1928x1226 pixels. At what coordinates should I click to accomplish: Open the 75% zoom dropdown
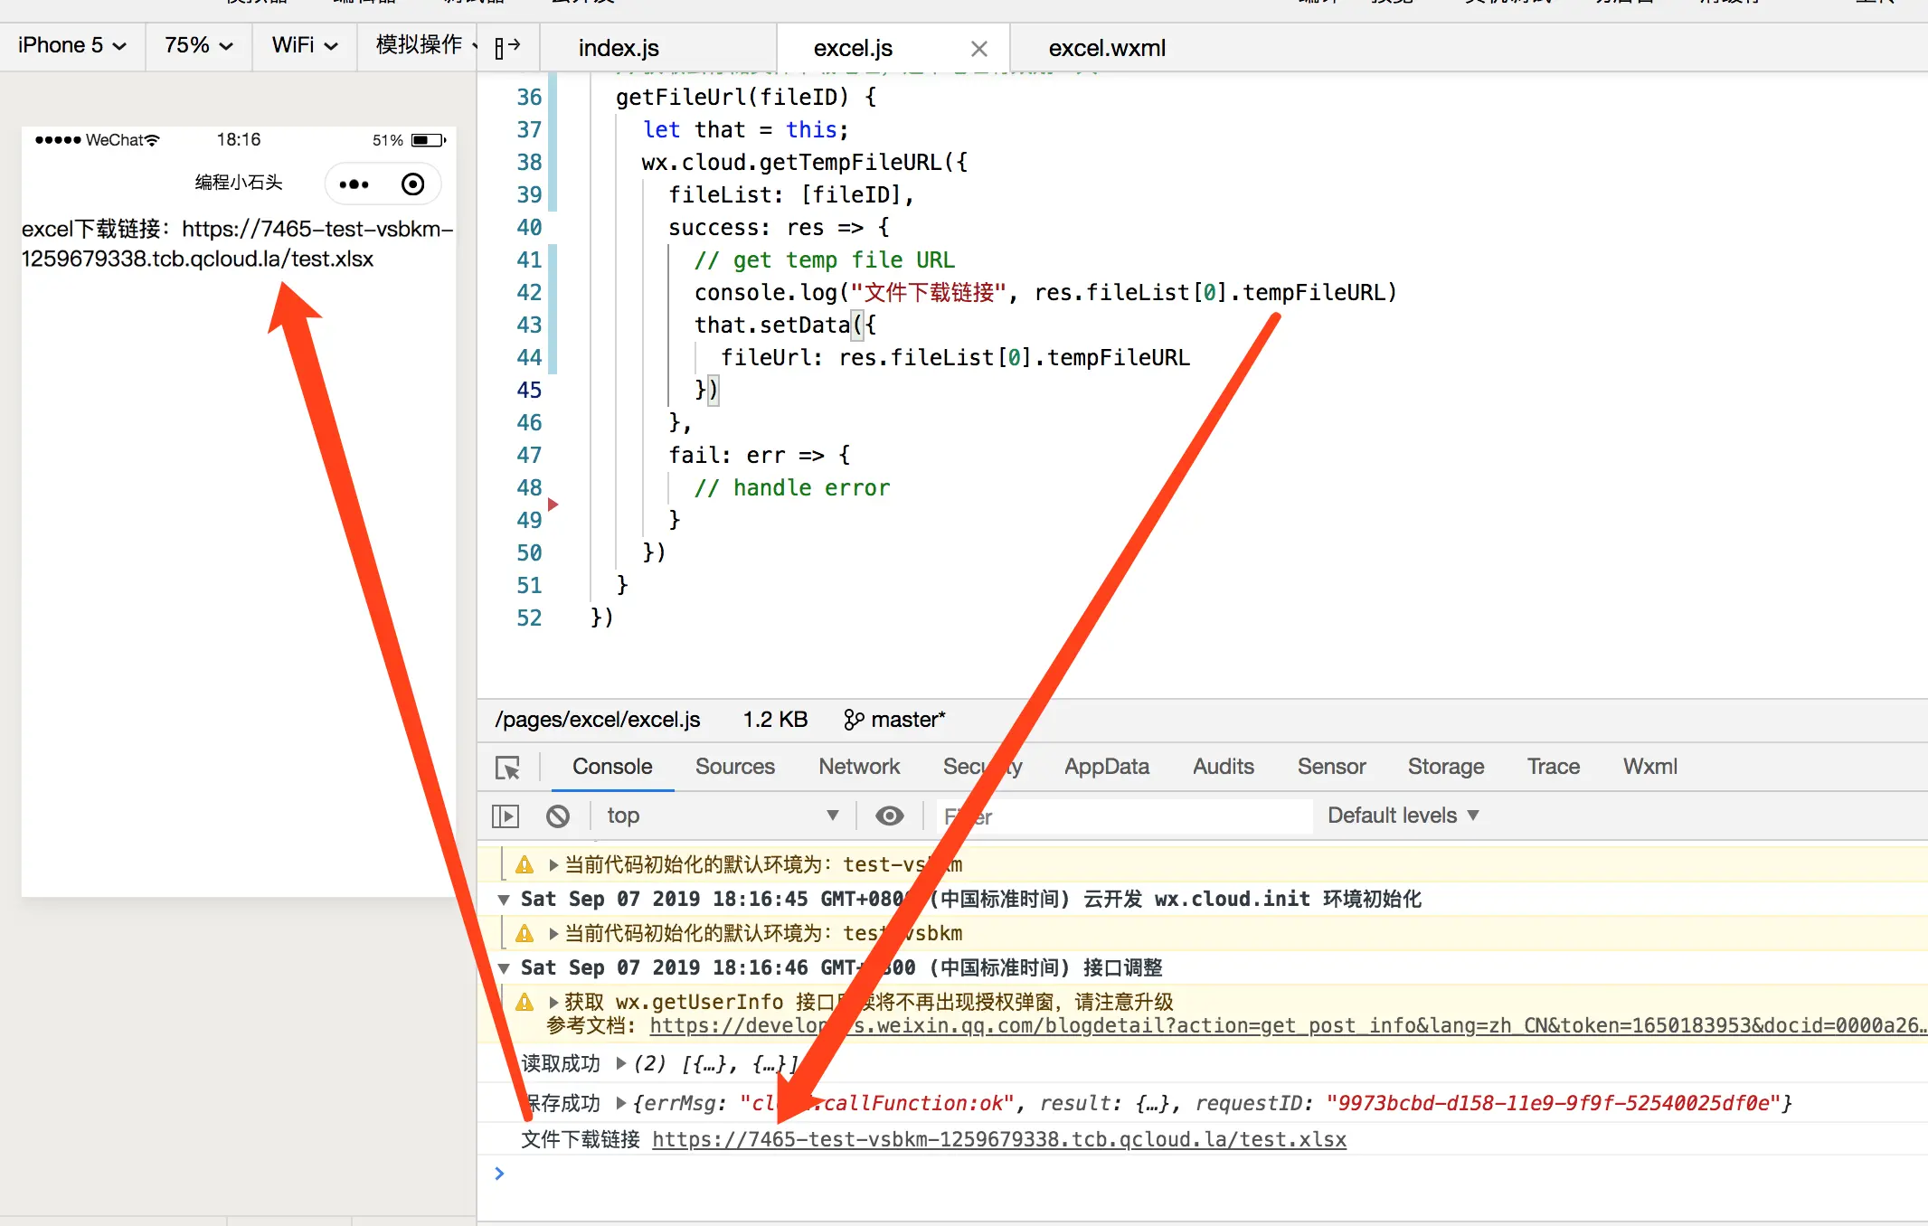199,45
